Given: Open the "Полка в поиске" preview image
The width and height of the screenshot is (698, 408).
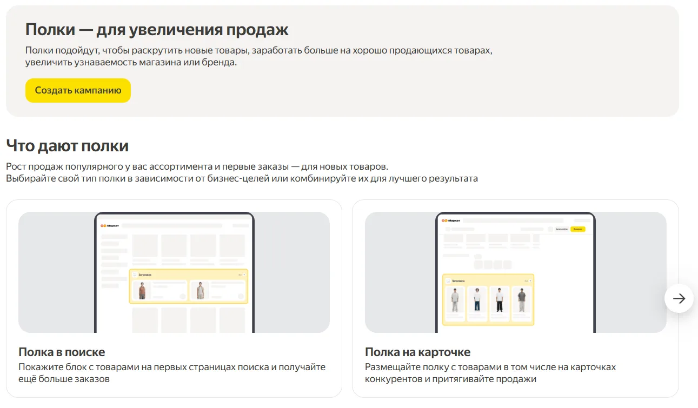Looking at the screenshot, I should (x=174, y=272).
